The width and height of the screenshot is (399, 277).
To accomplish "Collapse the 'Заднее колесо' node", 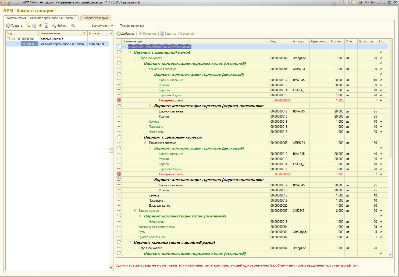I will coord(135,211).
